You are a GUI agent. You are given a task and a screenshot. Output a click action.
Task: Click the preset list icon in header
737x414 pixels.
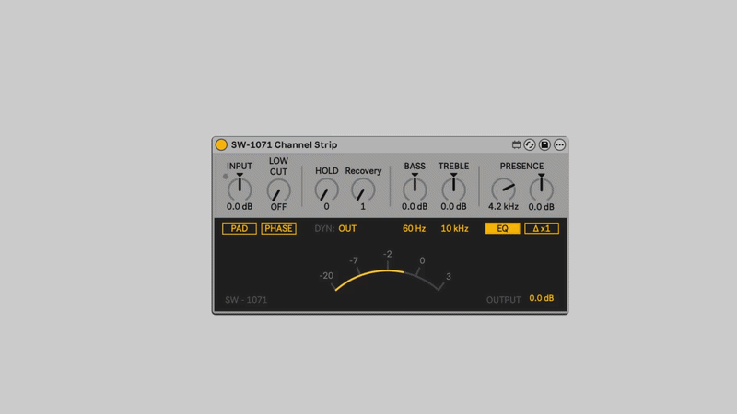pos(517,144)
